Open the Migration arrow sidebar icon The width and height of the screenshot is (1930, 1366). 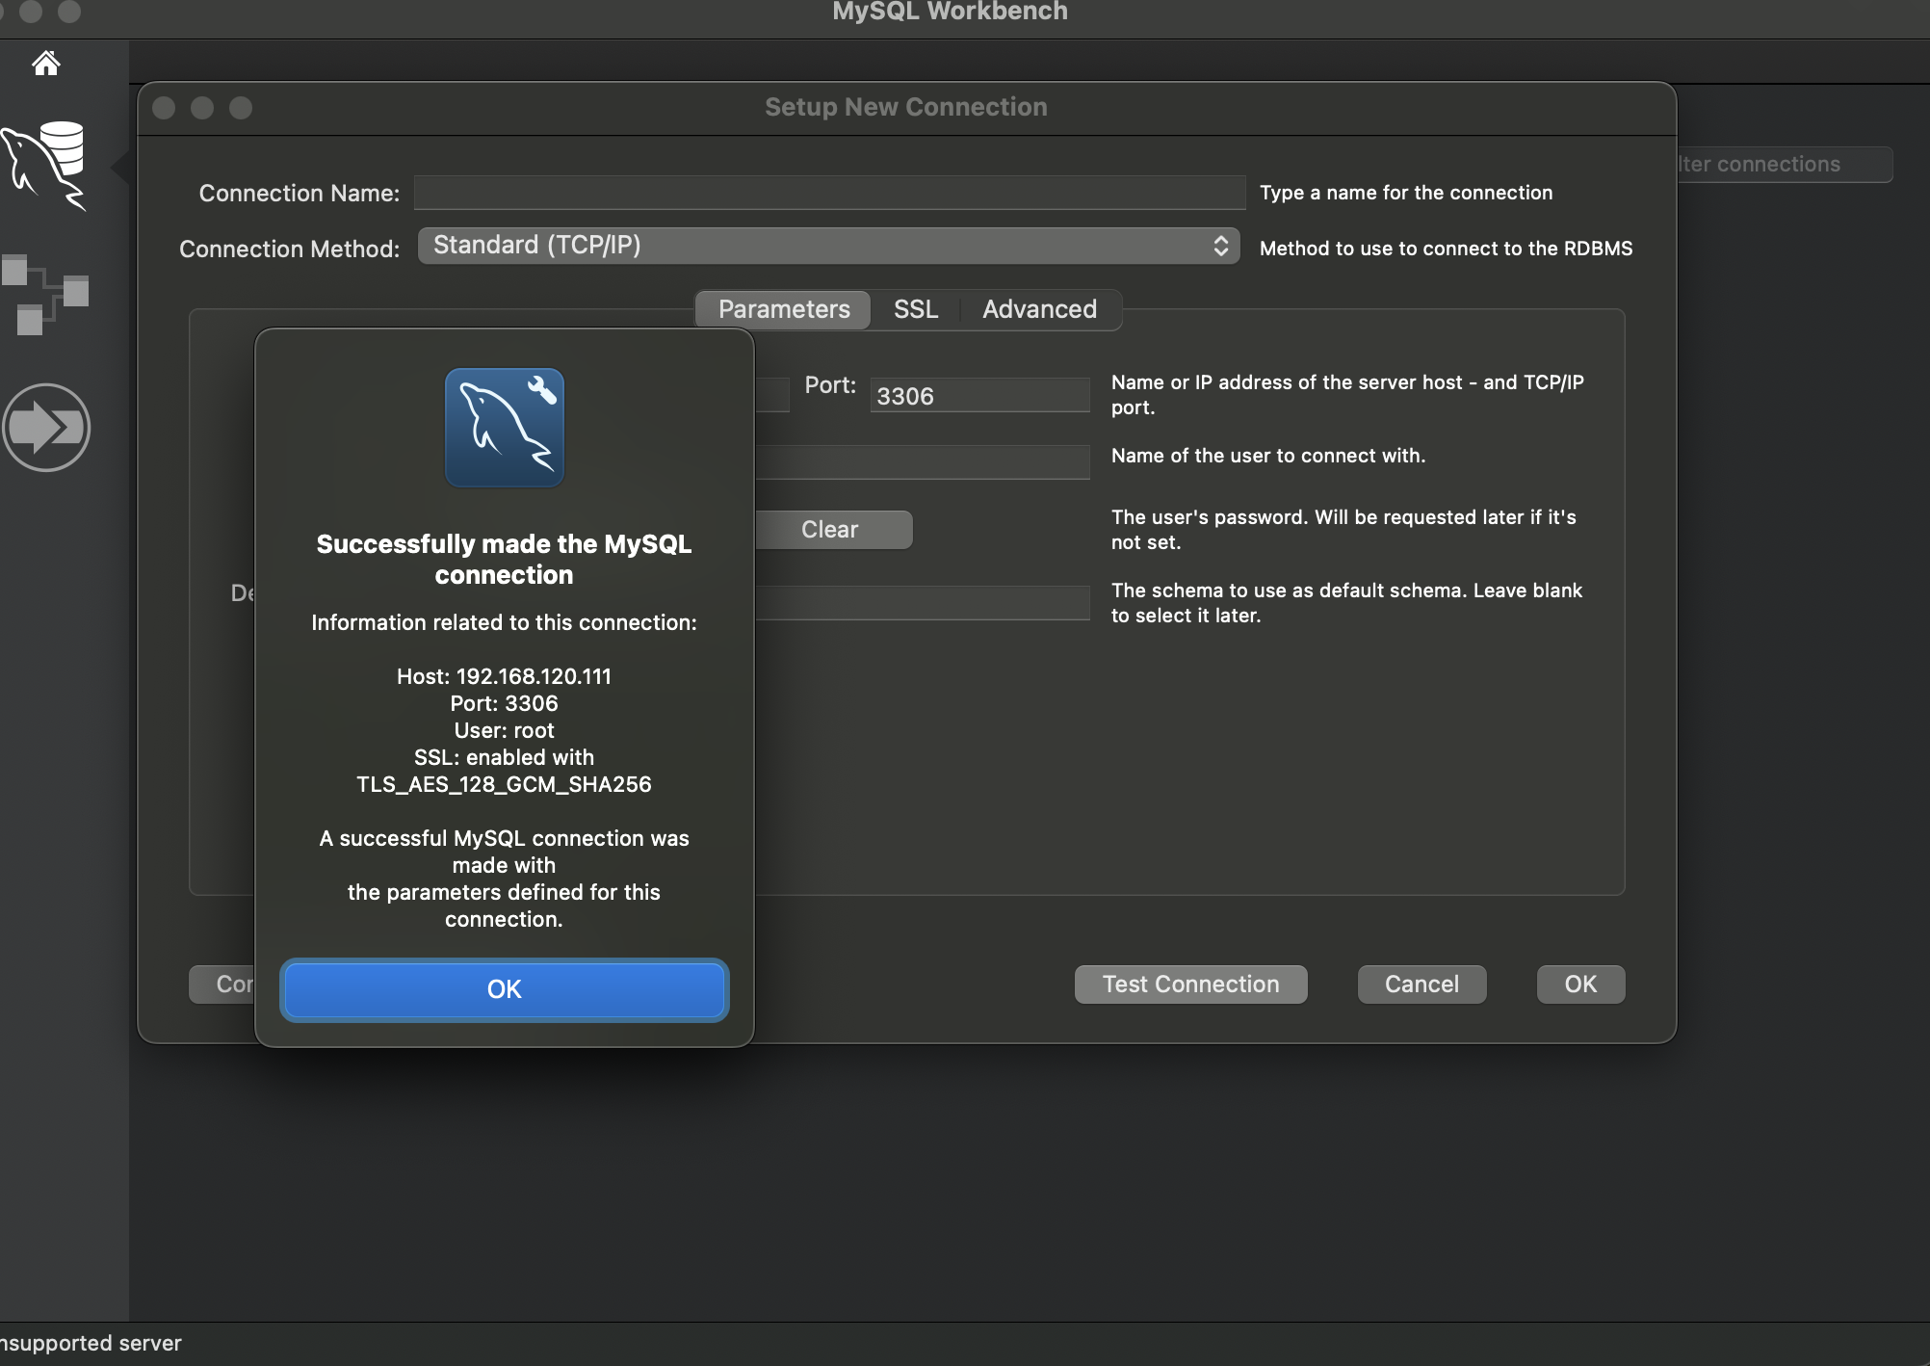[x=46, y=428]
